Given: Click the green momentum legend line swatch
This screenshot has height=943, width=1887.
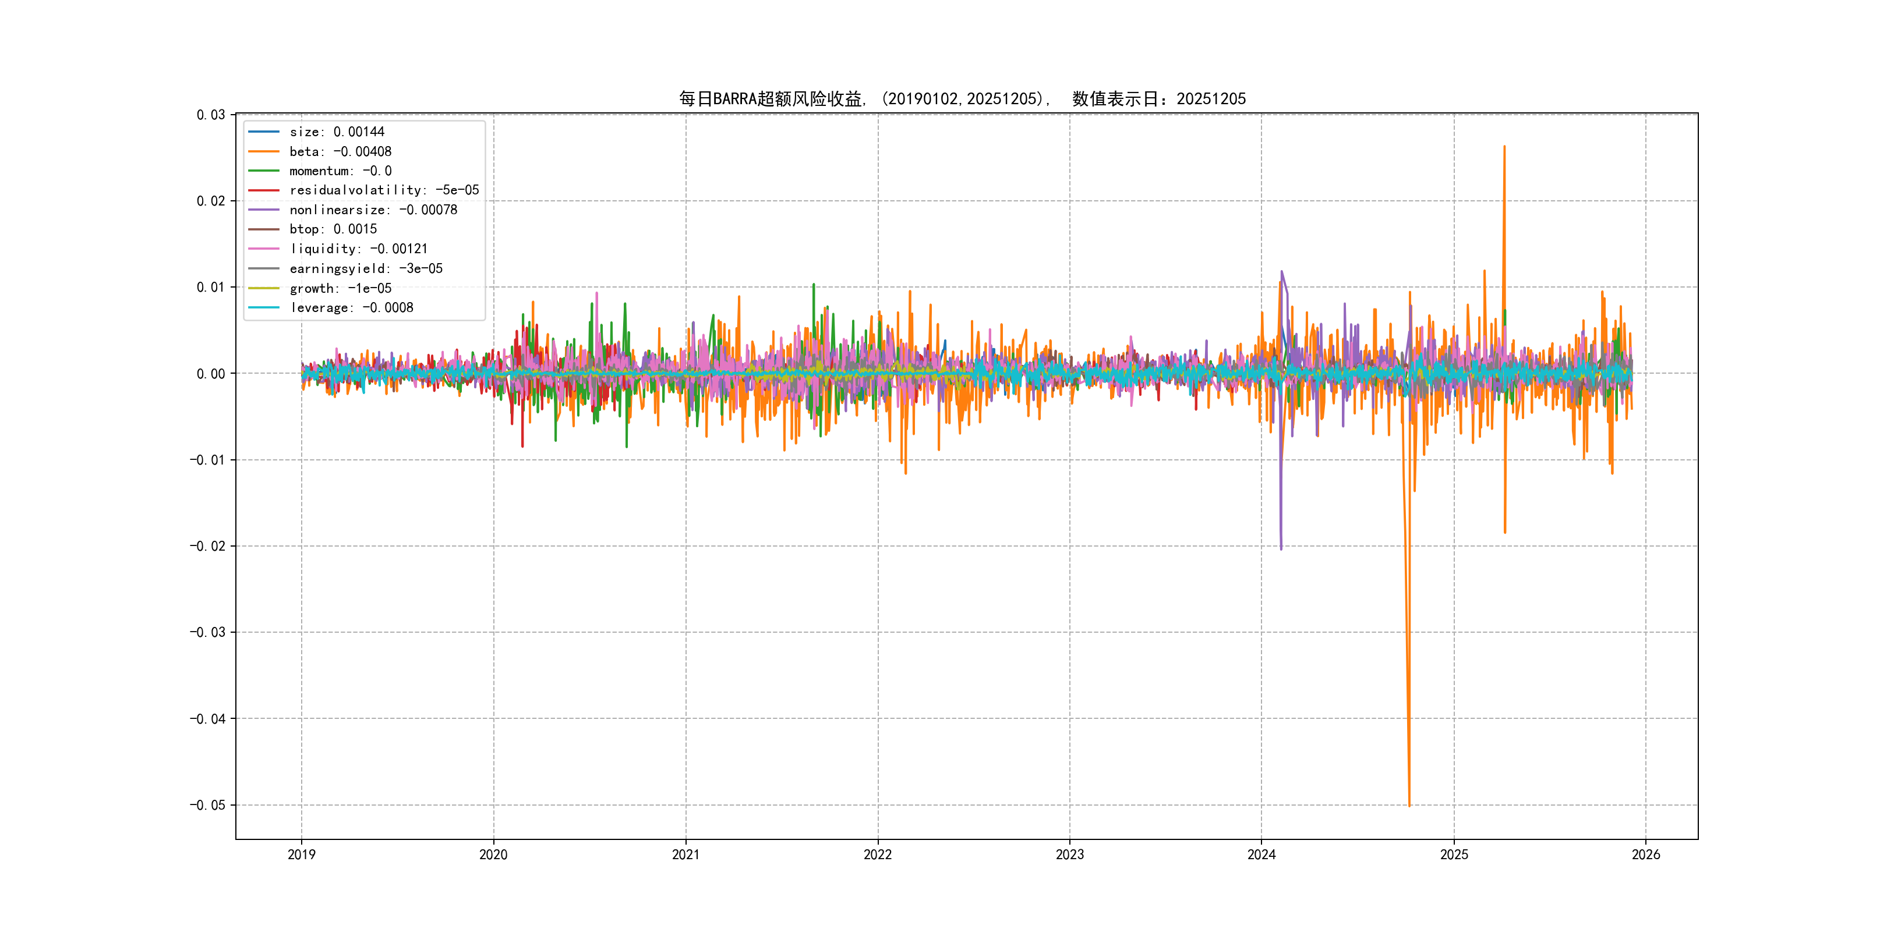Looking at the screenshot, I should click(x=264, y=171).
